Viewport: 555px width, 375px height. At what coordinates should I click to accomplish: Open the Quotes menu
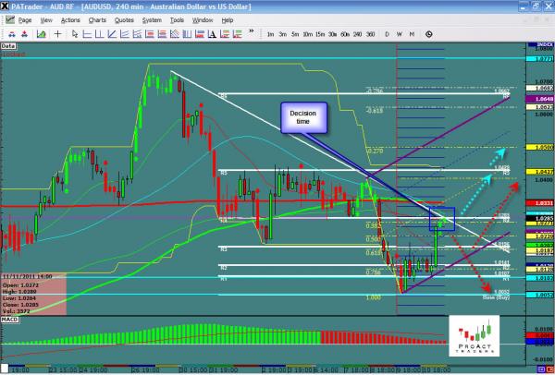pos(124,20)
